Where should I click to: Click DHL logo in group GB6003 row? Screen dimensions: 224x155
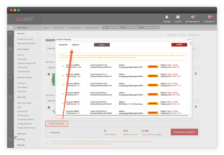click(153, 67)
